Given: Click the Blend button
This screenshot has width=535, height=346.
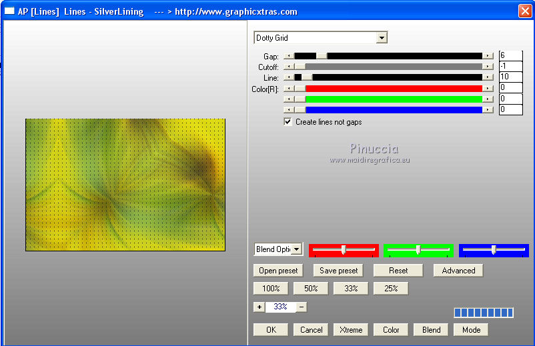Looking at the screenshot, I should click(x=431, y=329).
